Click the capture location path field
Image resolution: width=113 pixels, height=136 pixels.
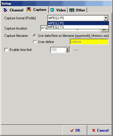(70, 28)
